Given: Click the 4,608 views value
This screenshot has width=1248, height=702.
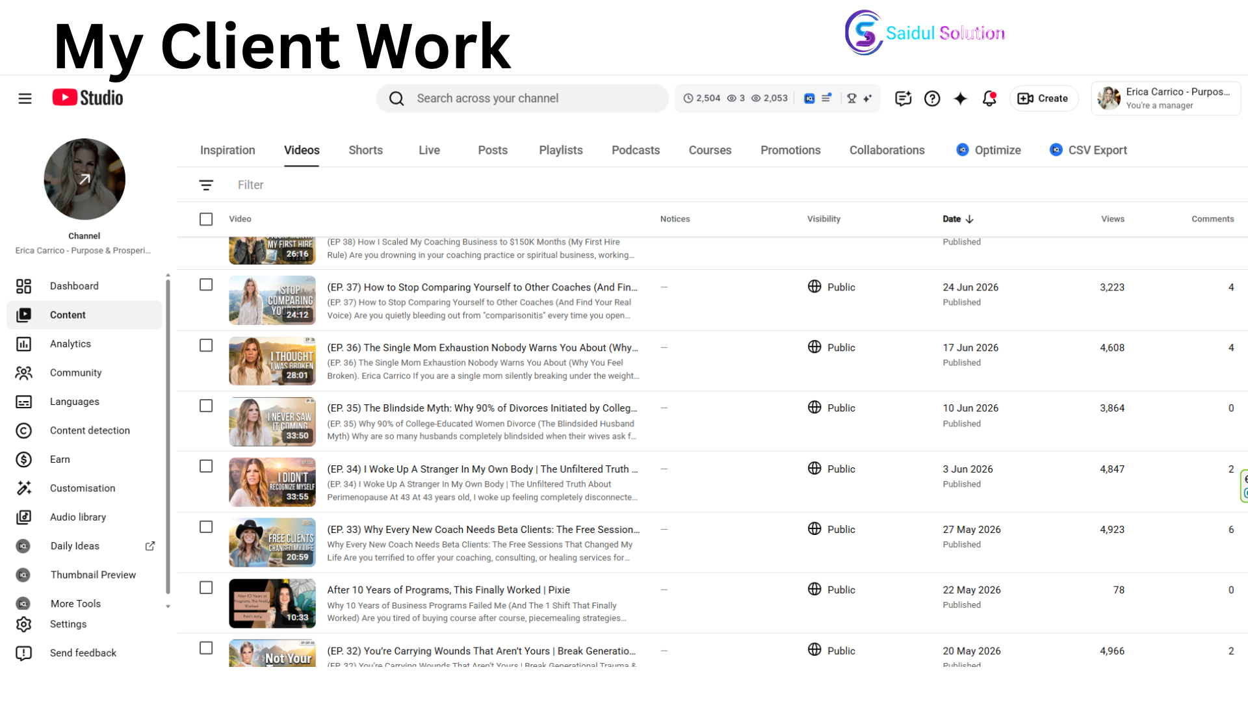Looking at the screenshot, I should [1111, 348].
